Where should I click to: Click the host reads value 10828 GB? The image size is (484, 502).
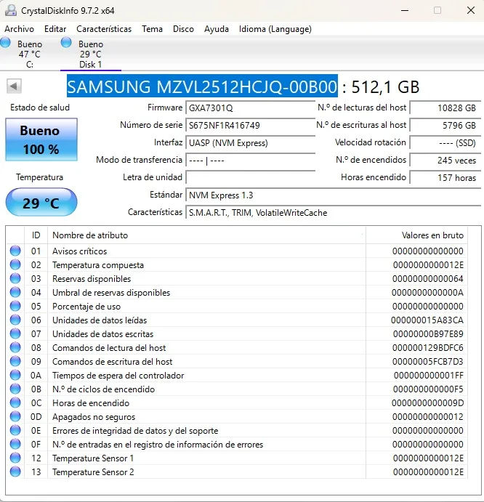pos(445,108)
